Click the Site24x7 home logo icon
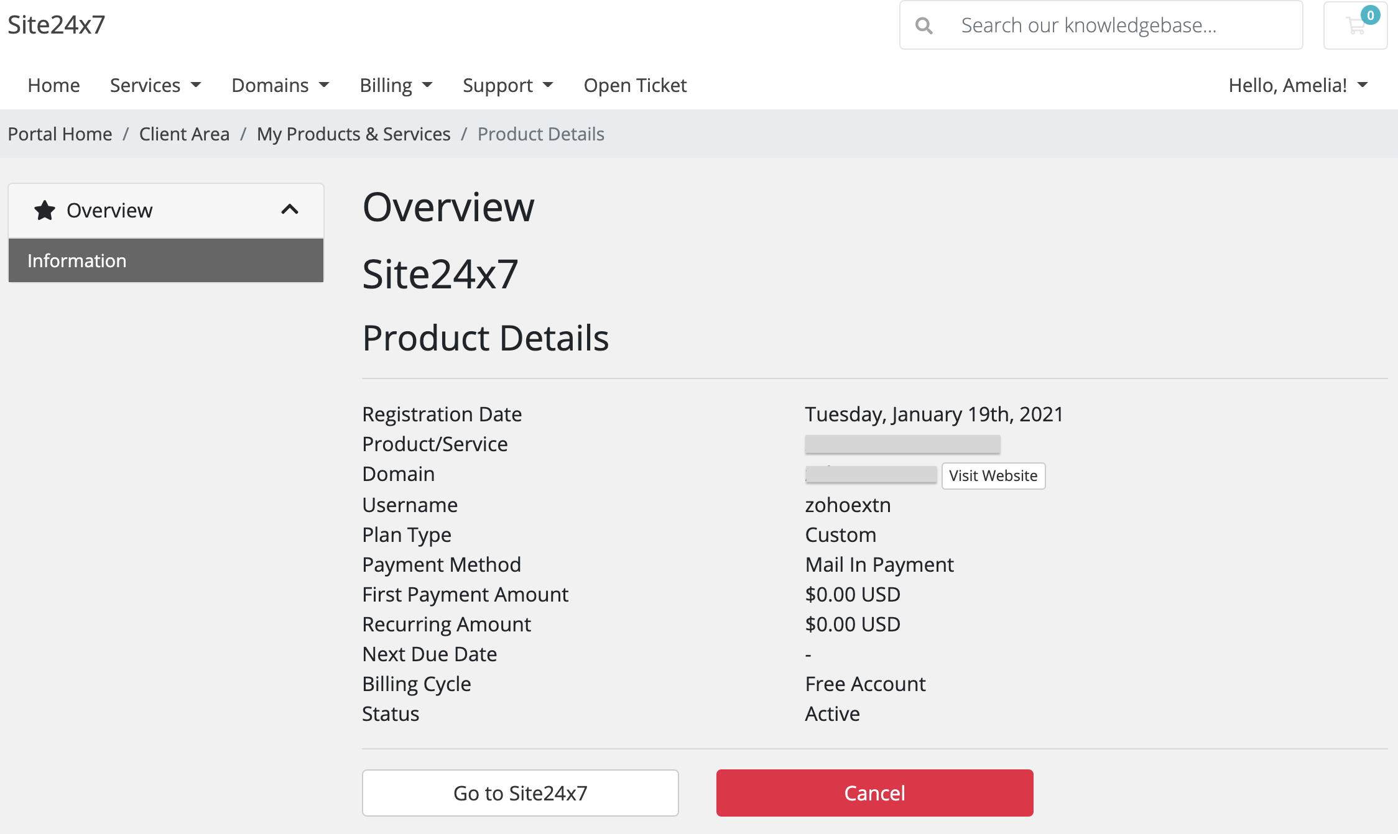 pos(55,25)
